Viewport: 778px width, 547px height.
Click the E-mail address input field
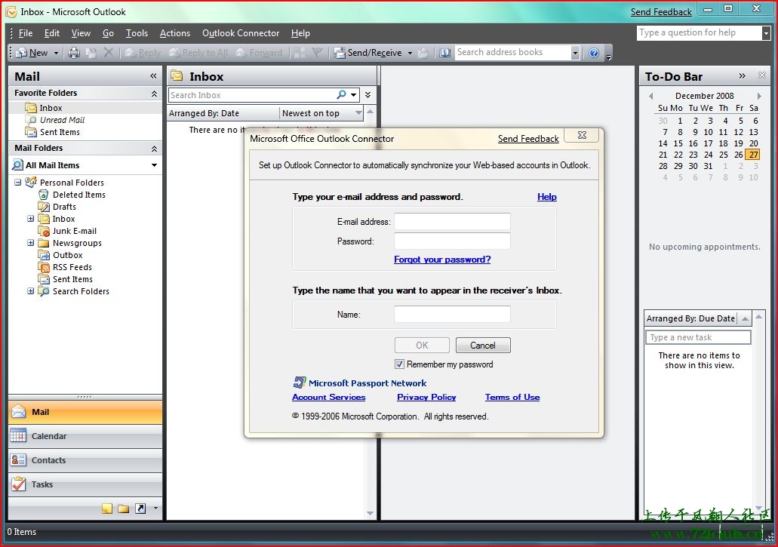[x=452, y=222]
